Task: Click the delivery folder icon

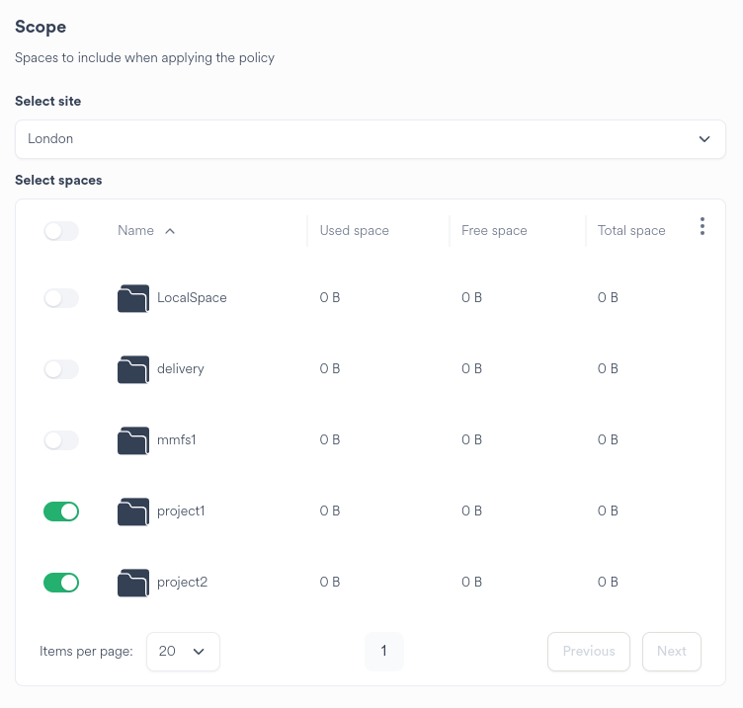Action: pyautogui.click(x=132, y=369)
